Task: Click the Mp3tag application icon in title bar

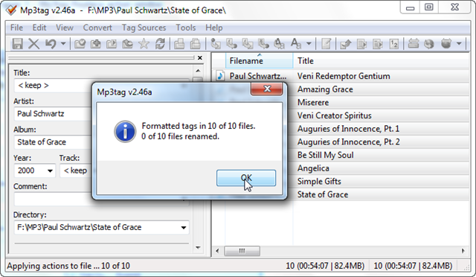Action: pyautogui.click(x=11, y=10)
